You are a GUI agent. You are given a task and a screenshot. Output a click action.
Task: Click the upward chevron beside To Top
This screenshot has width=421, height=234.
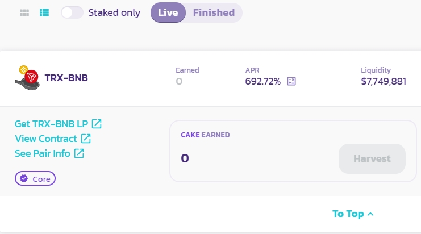370,214
